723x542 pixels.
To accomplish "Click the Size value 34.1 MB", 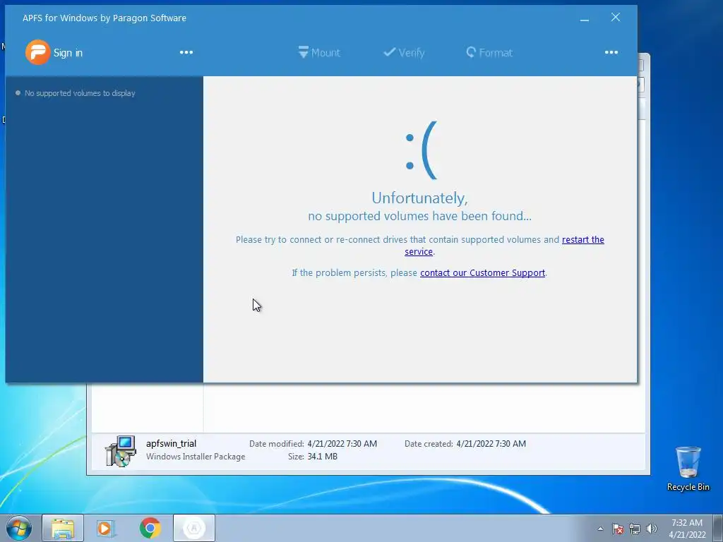I will click(322, 457).
